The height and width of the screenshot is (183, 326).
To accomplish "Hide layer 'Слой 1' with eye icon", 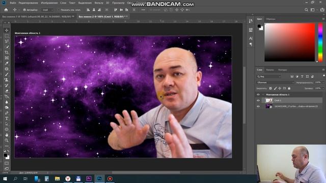I will point(258,101).
